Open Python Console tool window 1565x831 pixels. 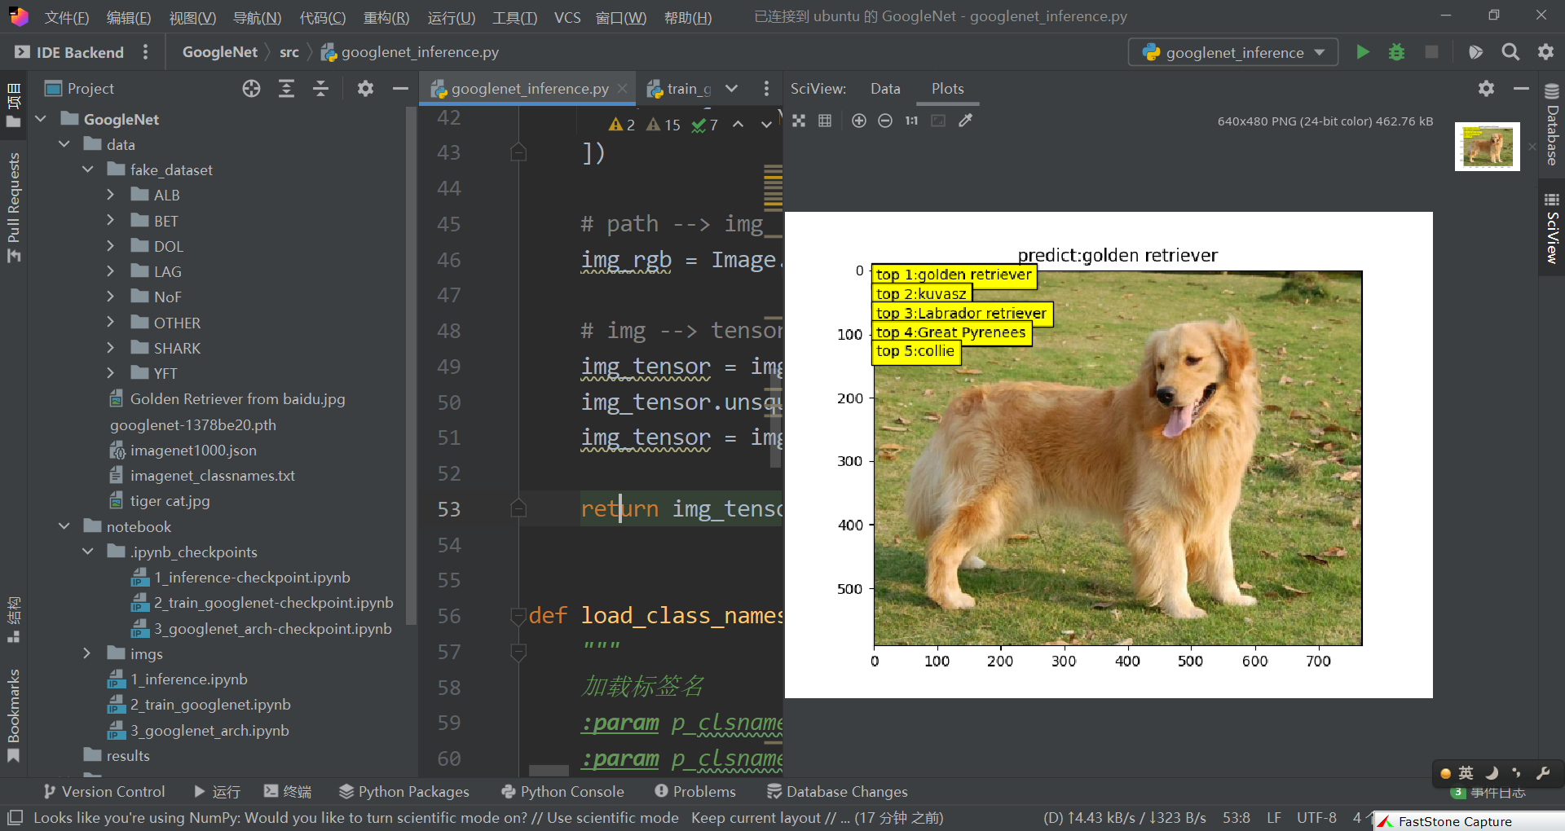(x=563, y=791)
